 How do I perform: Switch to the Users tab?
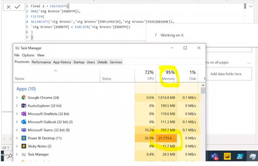click(91, 62)
